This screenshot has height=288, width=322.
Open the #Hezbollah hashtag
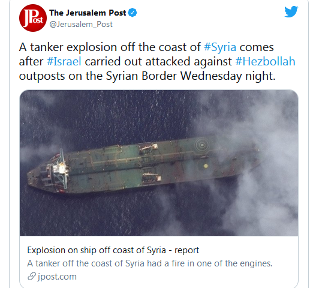265,61
